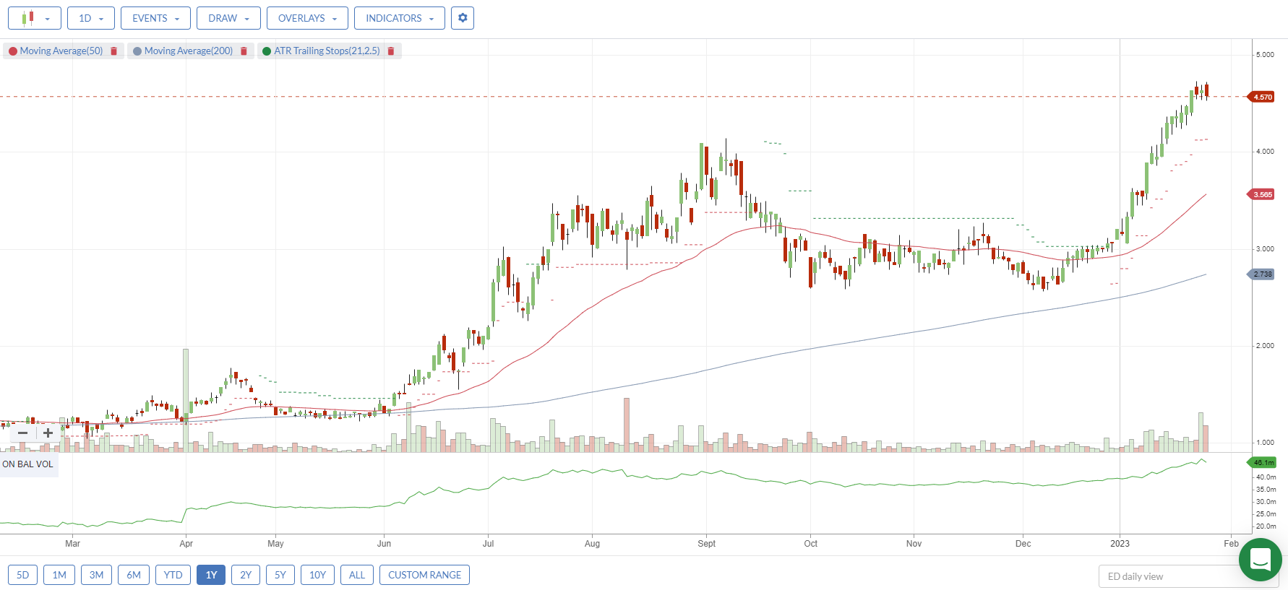Open chart settings gear
The image size is (1288, 590).
click(x=463, y=18)
